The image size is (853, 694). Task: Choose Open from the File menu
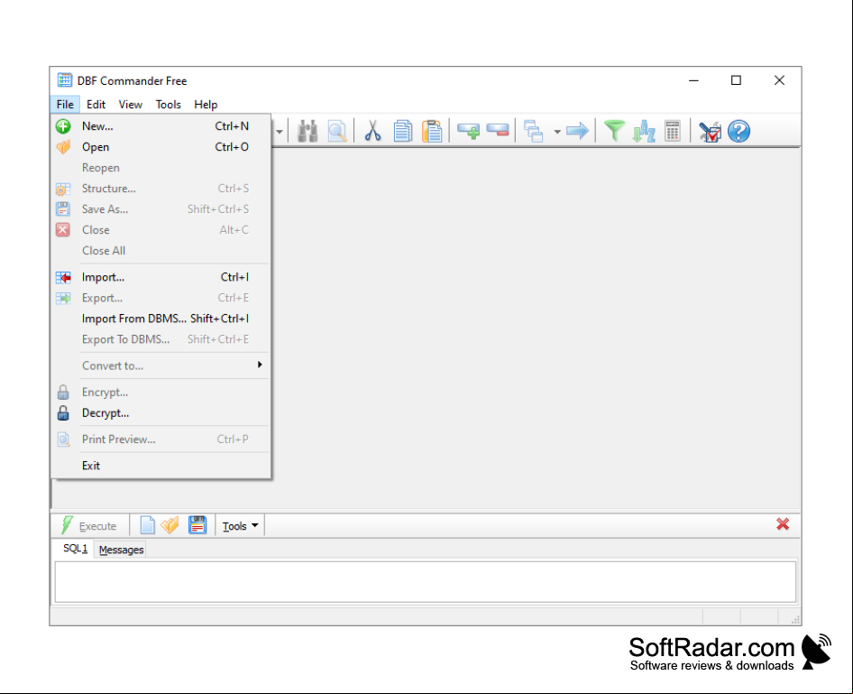(161, 147)
